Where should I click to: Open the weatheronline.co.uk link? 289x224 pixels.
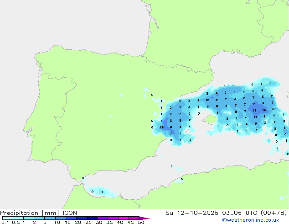click(251, 220)
